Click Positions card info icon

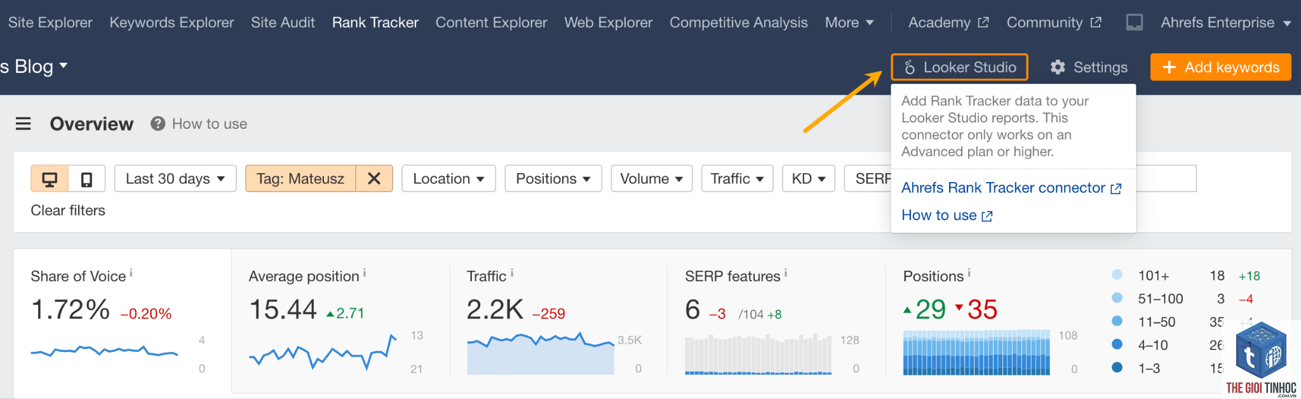pos(969,273)
